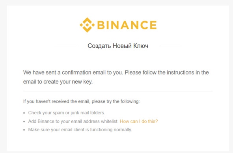Click the Binance diamond logo icon
233x153 pixels.
(87, 25)
